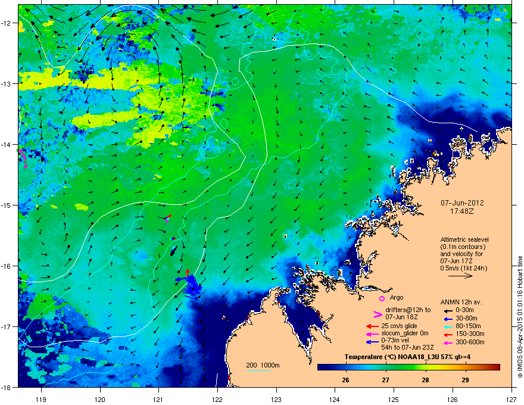Click the magenta drifters chevron legend symbol
The height and width of the screenshot is (405, 524).
[x=378, y=314]
